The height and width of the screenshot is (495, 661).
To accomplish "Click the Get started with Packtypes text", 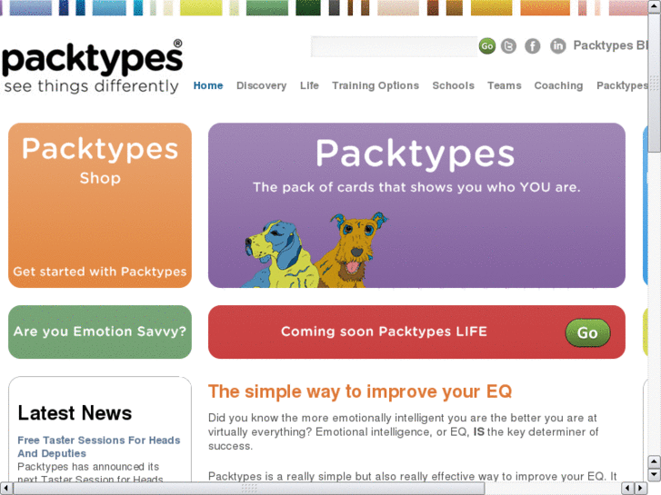I will [100, 272].
